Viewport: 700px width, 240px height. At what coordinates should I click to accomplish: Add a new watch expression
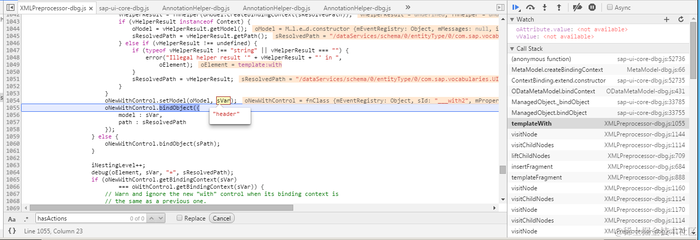667,19
